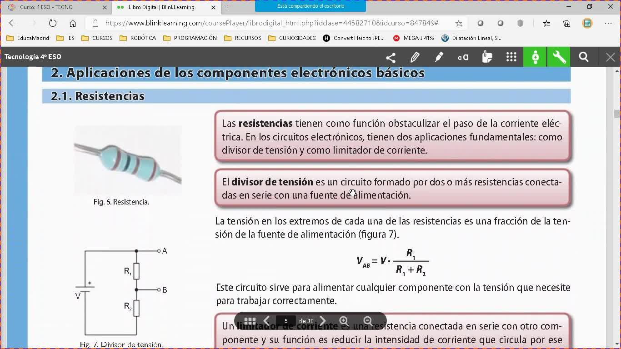Click the 'Fig. 7. Divisor de tensión.' caption
This screenshot has width=621, height=349.
[121, 344]
